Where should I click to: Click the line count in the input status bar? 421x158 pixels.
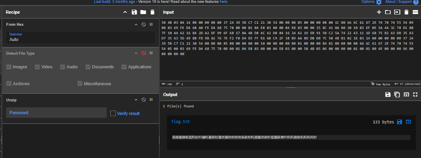click(x=180, y=84)
